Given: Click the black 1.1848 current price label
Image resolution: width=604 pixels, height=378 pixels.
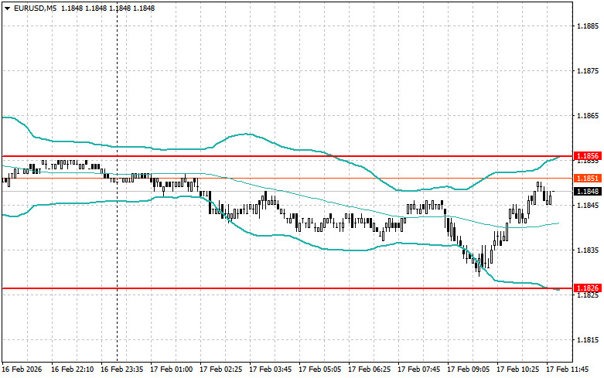Looking at the screenshot, I should coord(588,191).
